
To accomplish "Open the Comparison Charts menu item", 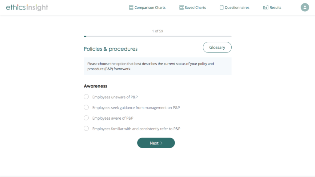I will pos(150,8).
